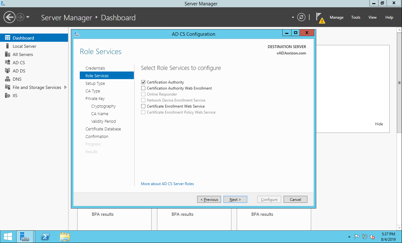Open the notifications flag with warning
This screenshot has height=243, width=402.
coord(320,18)
